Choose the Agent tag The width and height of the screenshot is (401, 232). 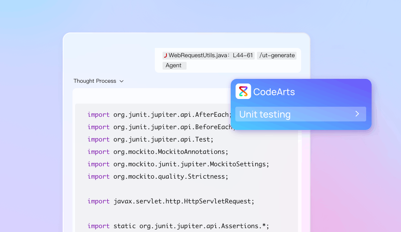point(174,66)
